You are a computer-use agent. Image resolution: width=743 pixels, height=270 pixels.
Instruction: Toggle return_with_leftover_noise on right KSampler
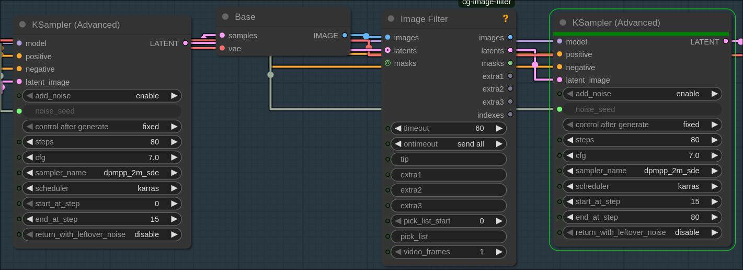(642, 232)
